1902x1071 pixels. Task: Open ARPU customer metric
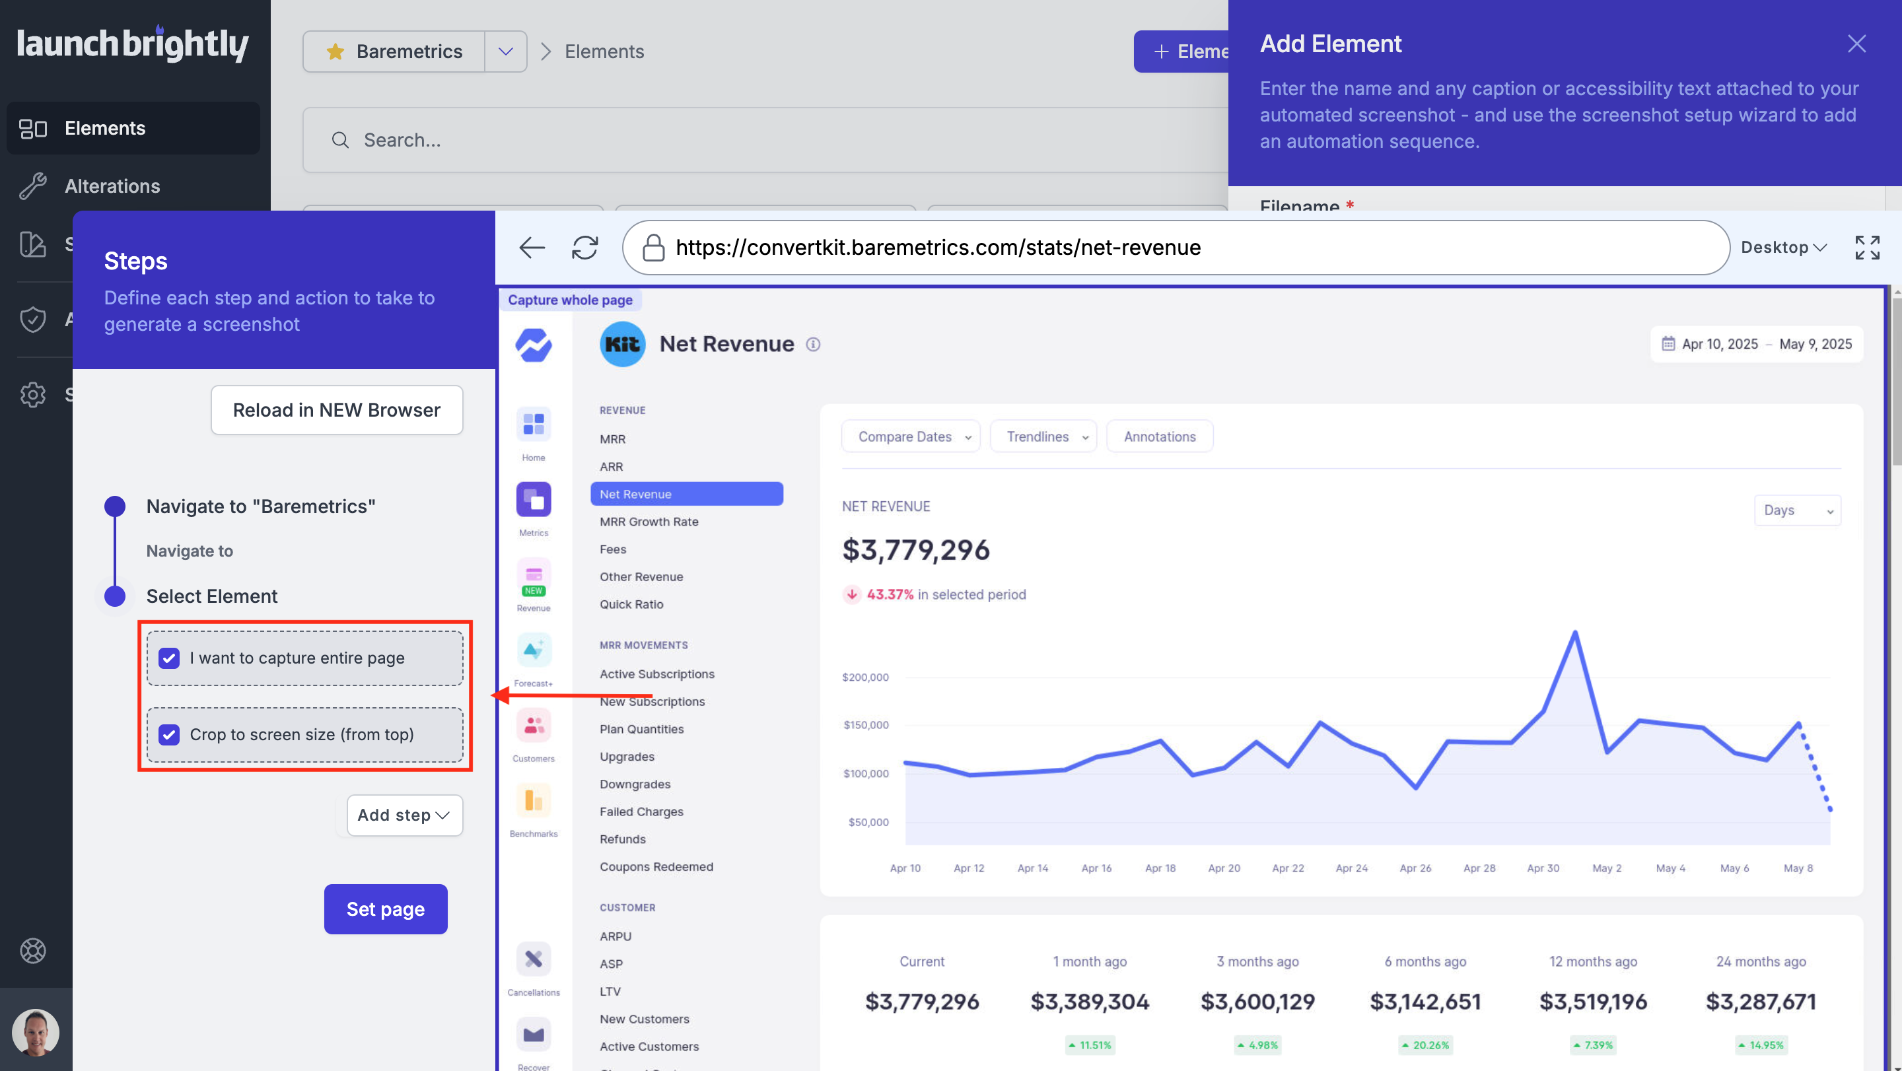pos(616,937)
